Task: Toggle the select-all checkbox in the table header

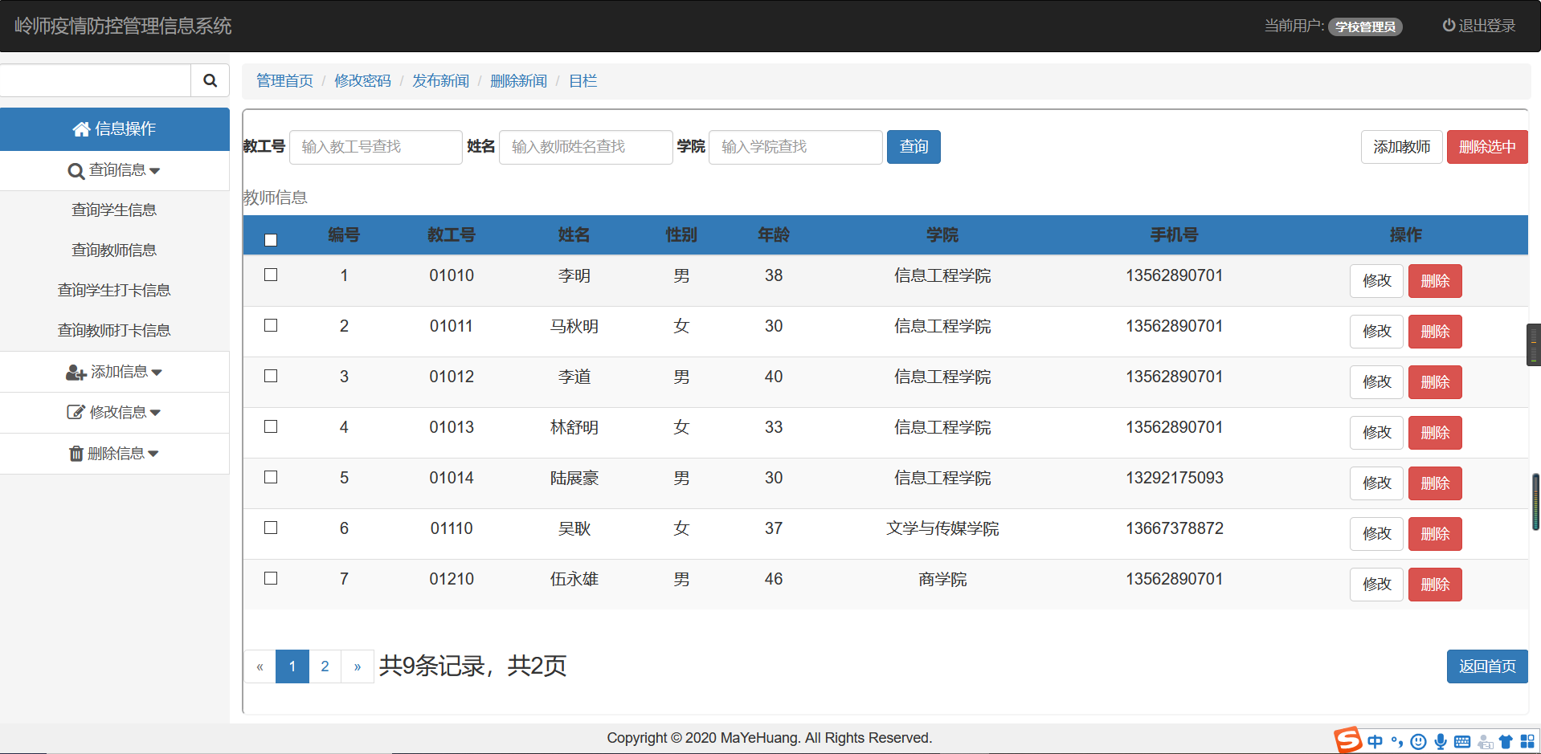Action: 271,240
